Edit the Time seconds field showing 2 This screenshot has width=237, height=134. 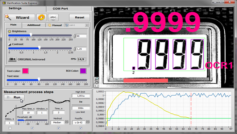[58, 112]
